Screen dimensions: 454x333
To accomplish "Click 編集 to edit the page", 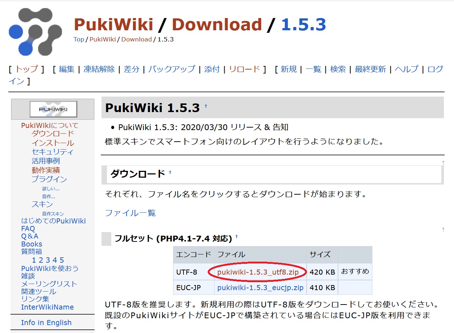I will pos(66,69).
